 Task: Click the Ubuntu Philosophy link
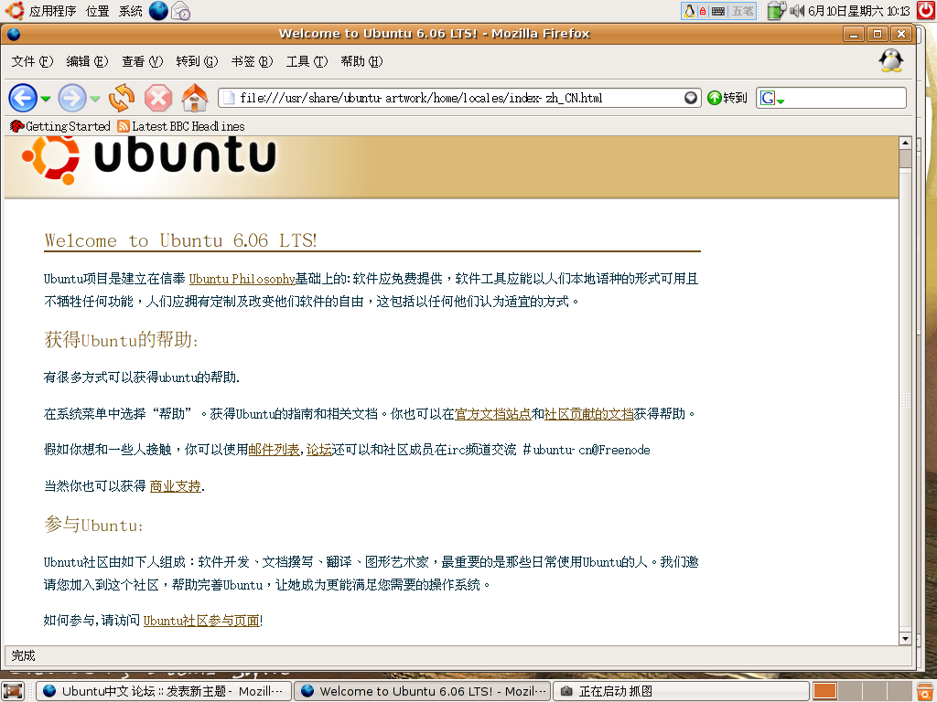[242, 279]
